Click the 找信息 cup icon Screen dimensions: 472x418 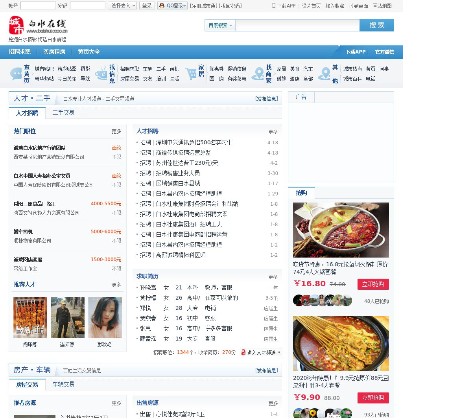tap(101, 74)
